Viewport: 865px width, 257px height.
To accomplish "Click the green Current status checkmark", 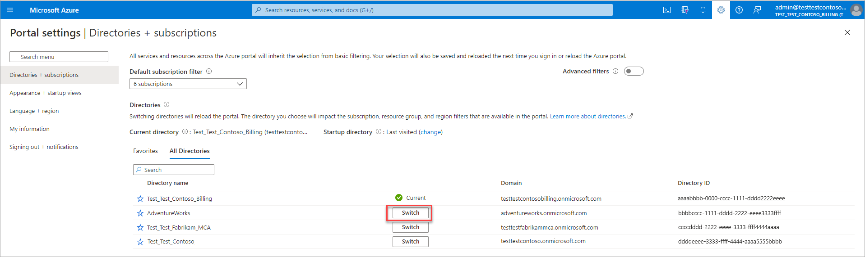I will (399, 198).
